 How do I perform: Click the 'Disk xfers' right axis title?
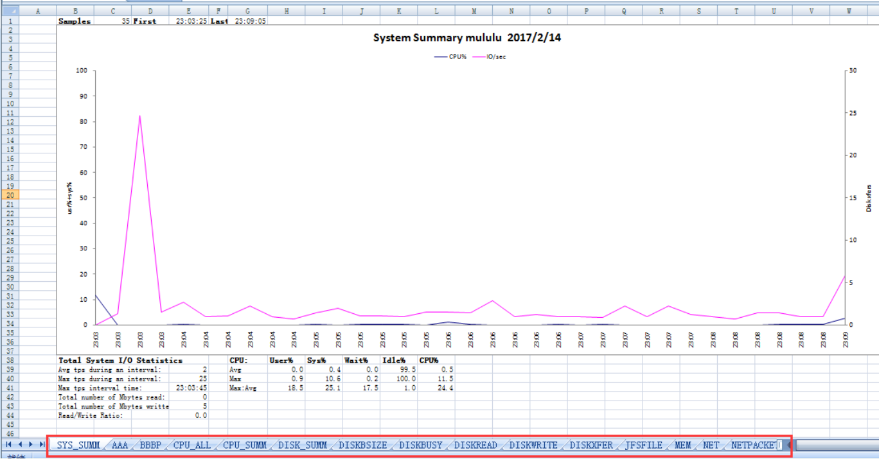coord(869,197)
